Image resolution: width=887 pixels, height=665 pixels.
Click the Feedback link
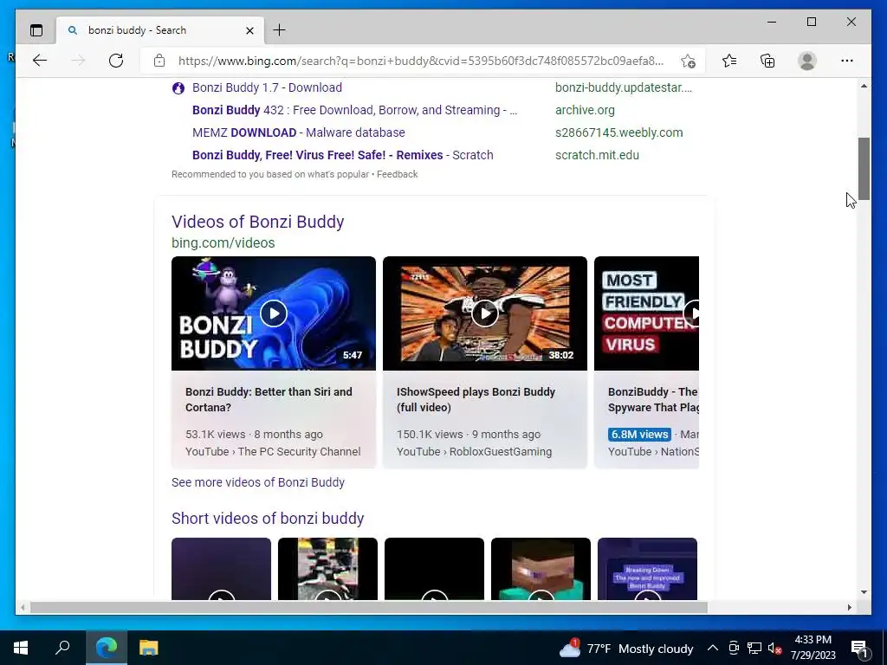[x=397, y=174]
